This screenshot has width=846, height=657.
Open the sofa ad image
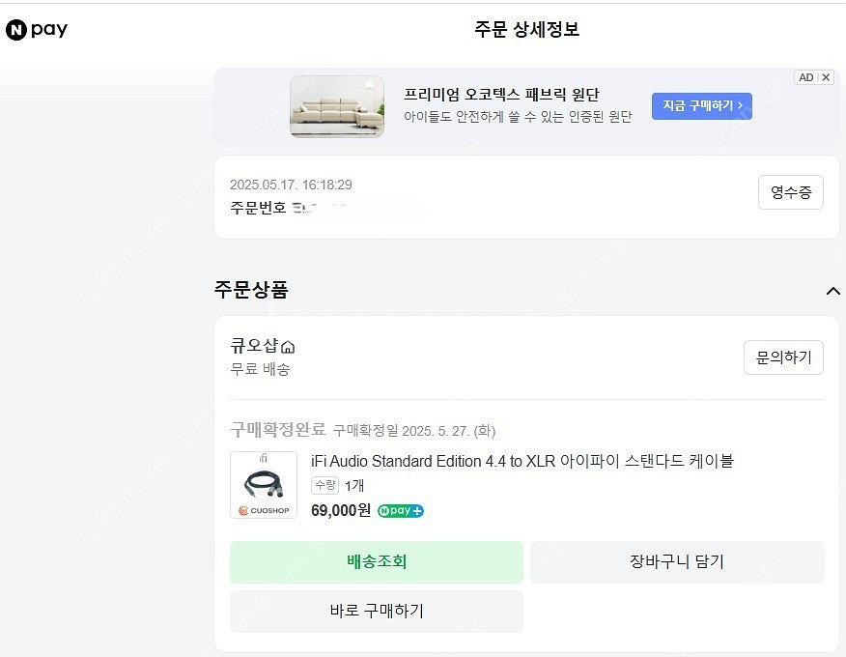click(337, 106)
